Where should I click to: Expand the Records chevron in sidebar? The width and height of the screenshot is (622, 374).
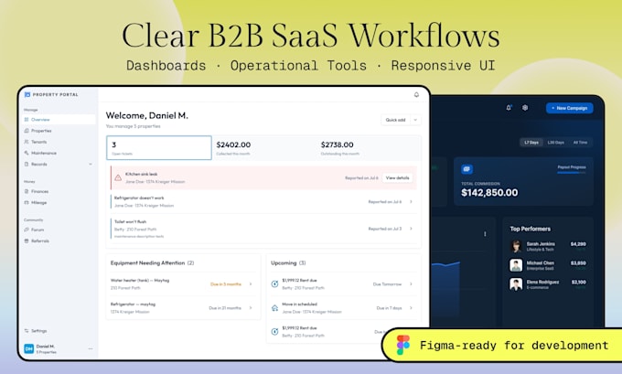tap(91, 164)
